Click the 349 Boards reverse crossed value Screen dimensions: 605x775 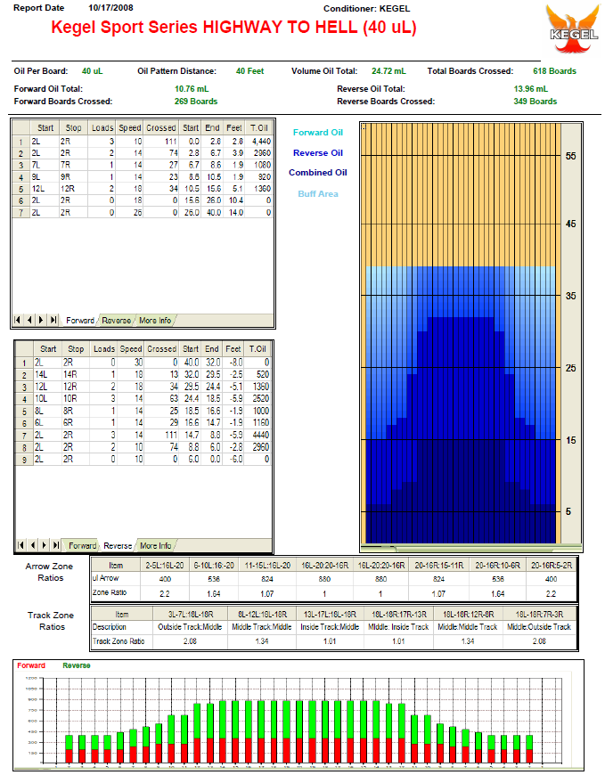[x=535, y=102]
